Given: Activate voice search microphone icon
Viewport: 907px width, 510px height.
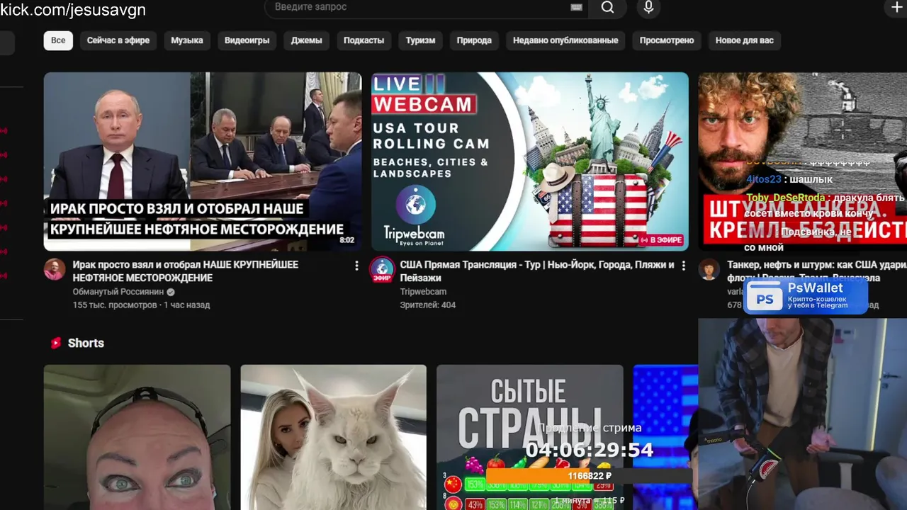Looking at the screenshot, I should pos(648,7).
